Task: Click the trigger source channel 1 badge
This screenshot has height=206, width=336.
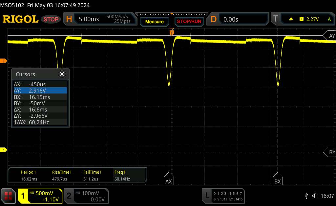Action: (x=301, y=19)
